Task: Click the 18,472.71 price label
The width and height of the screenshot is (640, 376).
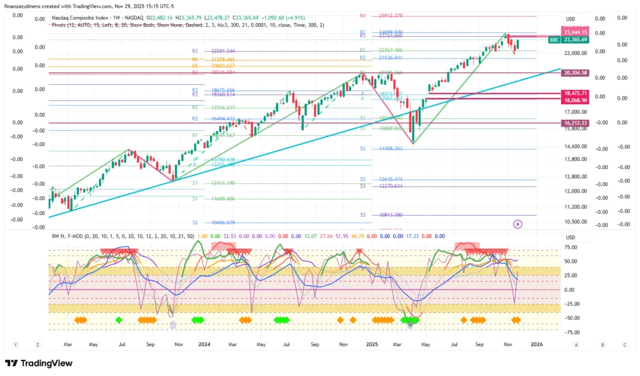Action: (575, 93)
